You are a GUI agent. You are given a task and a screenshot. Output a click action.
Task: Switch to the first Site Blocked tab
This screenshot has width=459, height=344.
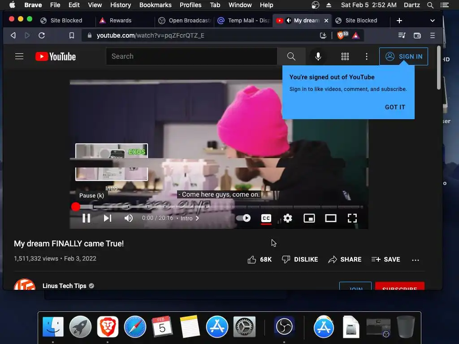[66, 21]
